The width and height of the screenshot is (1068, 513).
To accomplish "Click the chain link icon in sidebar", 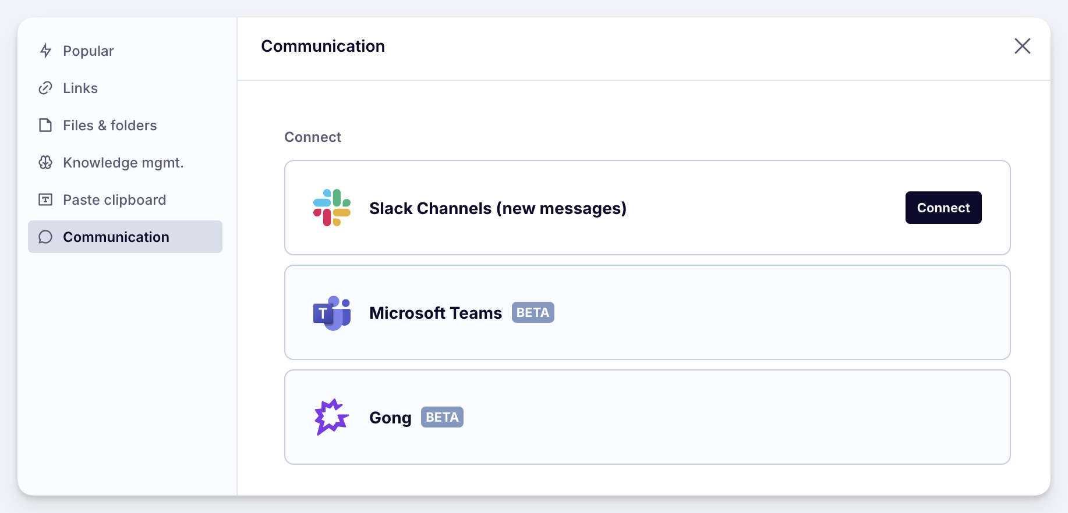I will pyautogui.click(x=45, y=88).
